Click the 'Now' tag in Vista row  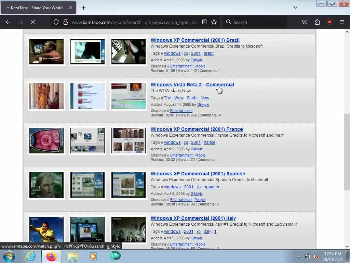pyautogui.click(x=205, y=98)
